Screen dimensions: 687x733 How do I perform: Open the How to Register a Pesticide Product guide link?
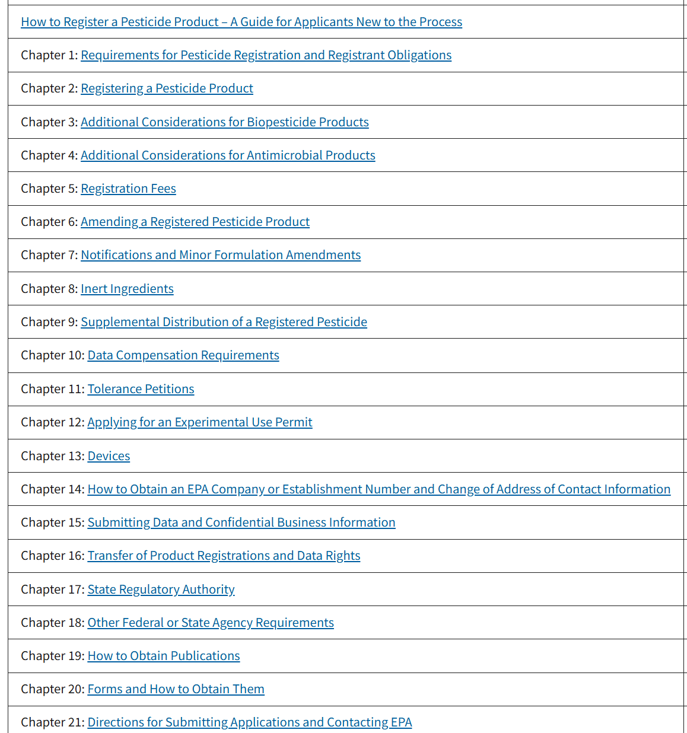241,22
